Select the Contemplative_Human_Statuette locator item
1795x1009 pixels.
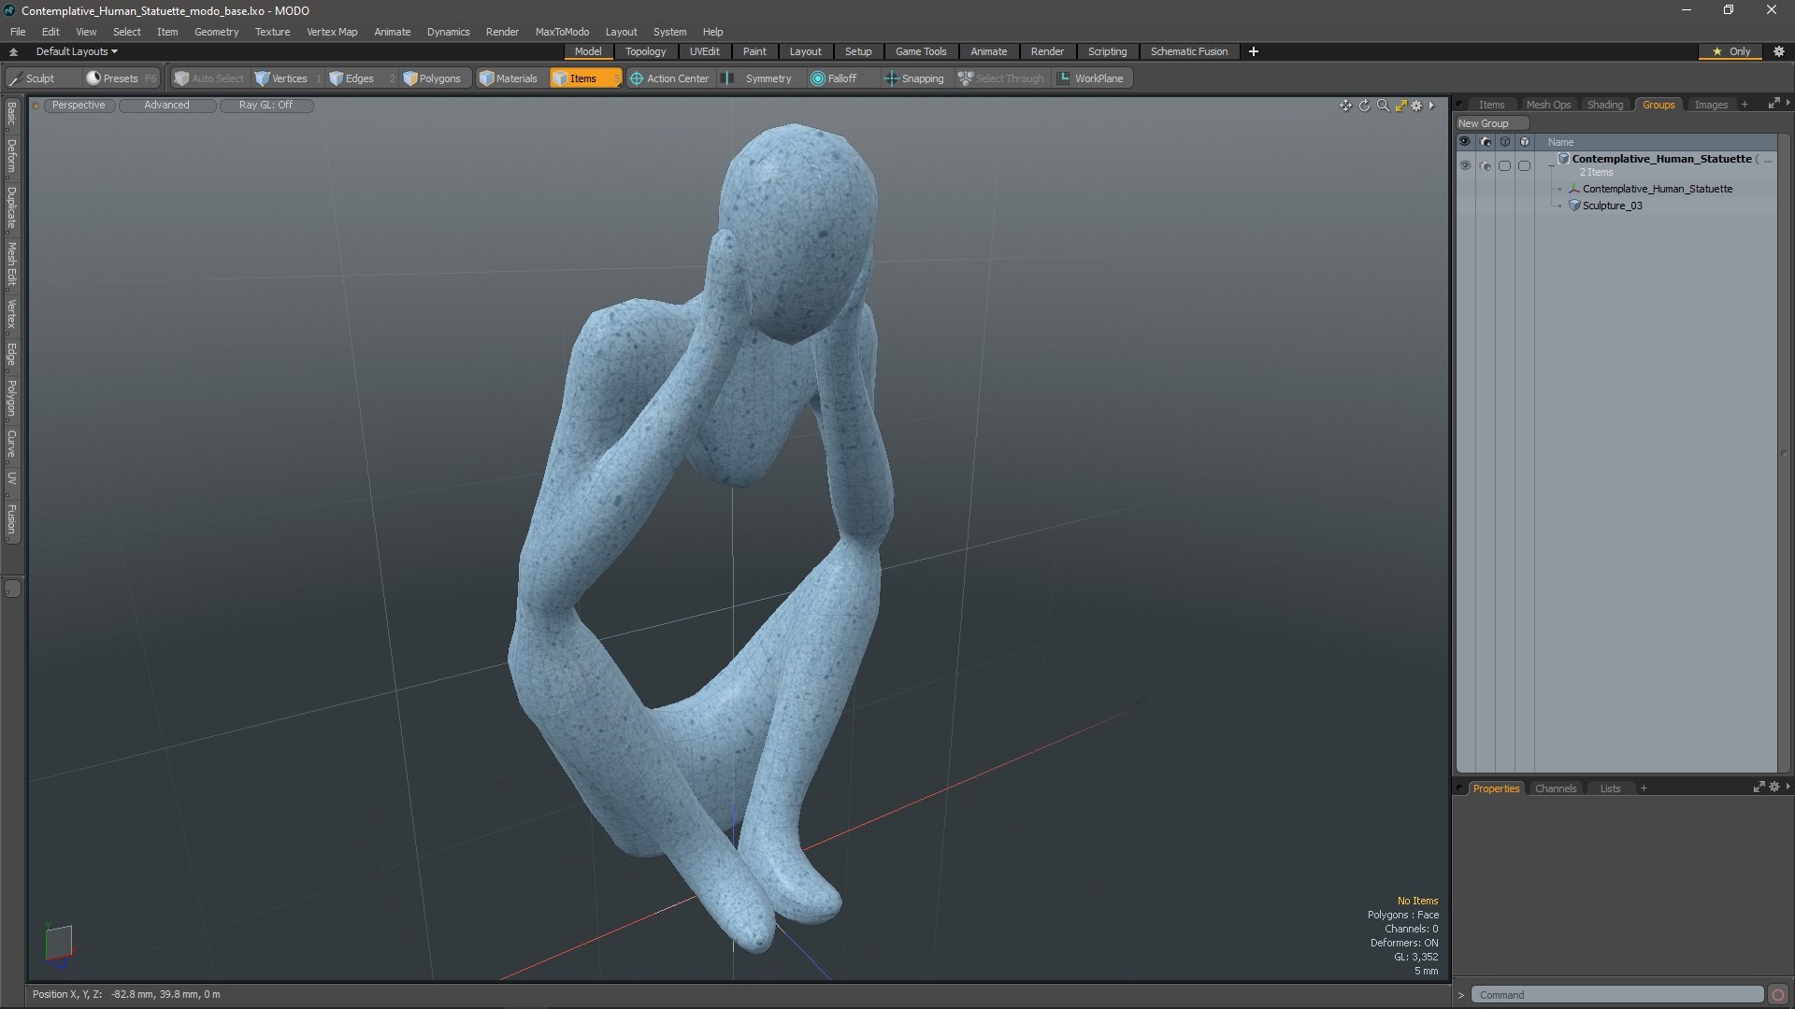(1657, 189)
